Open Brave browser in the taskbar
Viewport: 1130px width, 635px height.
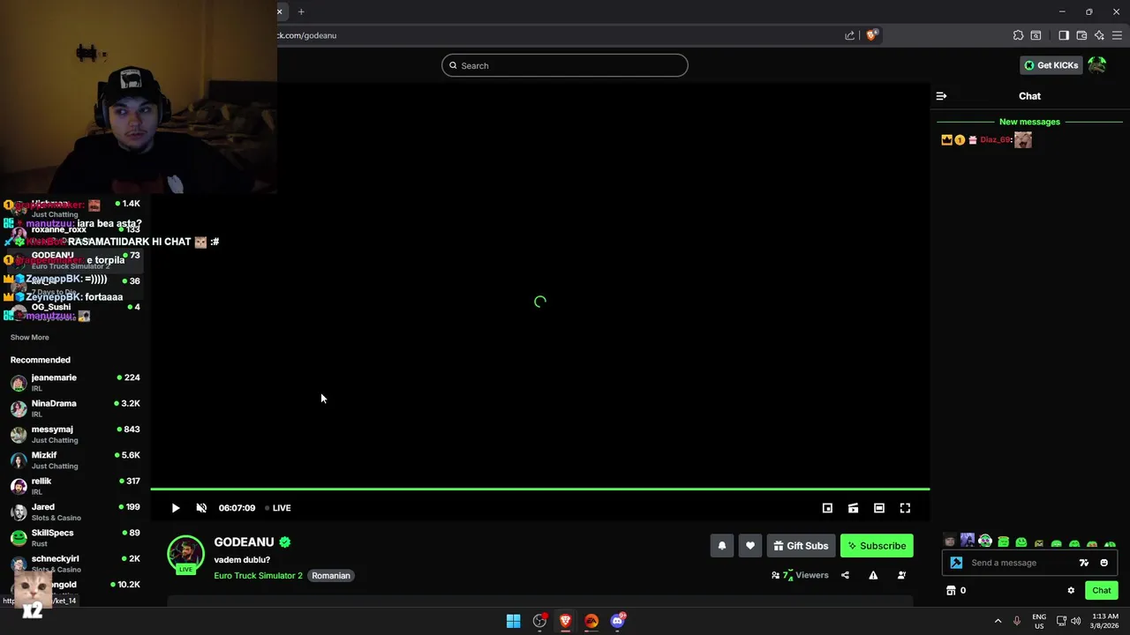(x=565, y=621)
